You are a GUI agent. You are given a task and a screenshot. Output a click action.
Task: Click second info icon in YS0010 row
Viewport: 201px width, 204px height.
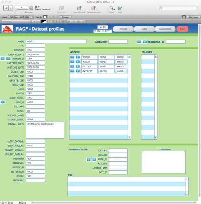77,61
